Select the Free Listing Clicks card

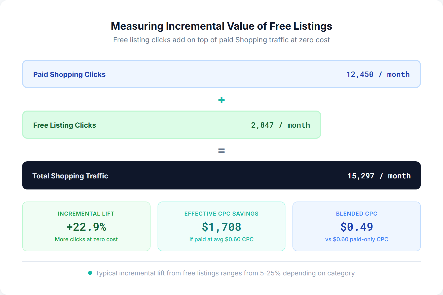pos(172,125)
